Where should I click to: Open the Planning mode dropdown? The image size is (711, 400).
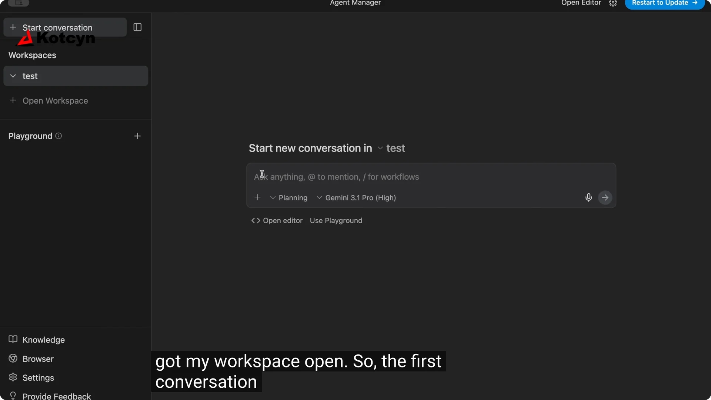pyautogui.click(x=289, y=198)
